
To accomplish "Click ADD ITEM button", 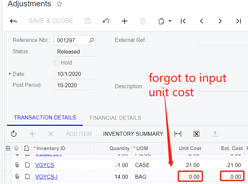I will tap(79, 134).
